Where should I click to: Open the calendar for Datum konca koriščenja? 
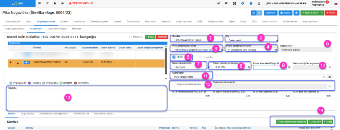click(x=289, y=68)
